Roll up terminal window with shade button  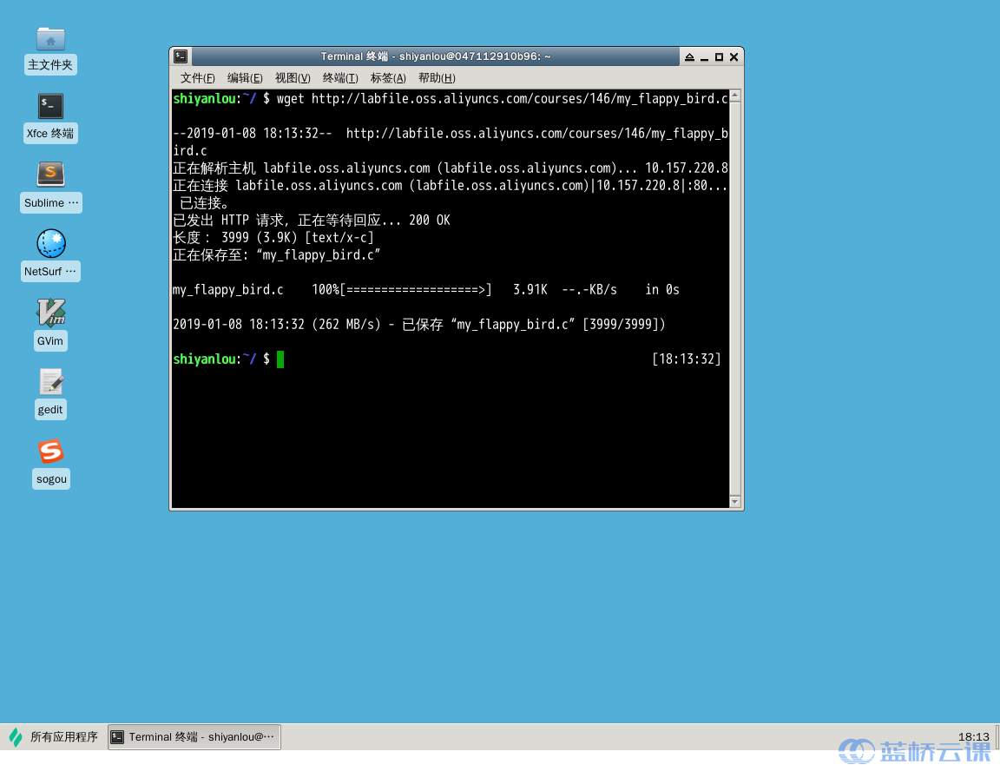689,57
